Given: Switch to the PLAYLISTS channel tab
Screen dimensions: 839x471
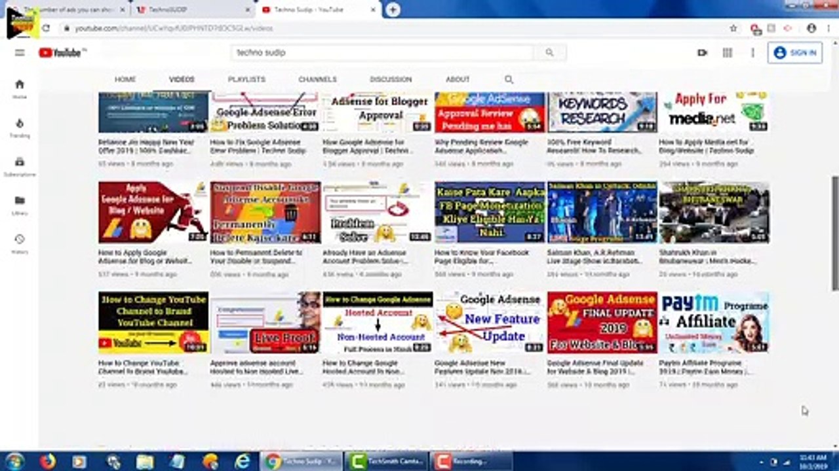Looking at the screenshot, I should (246, 79).
